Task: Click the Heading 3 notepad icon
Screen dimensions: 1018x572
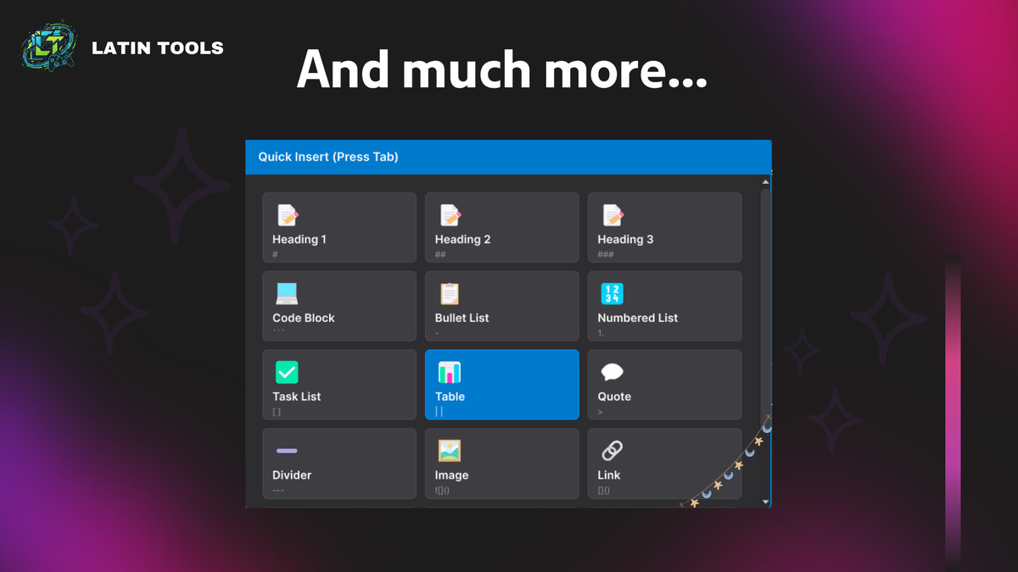Action: [x=612, y=215]
